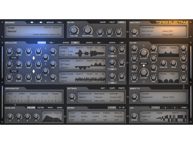The height and width of the screenshot is (144, 193).
Task: Load the previous preset with the left arrow
Action: [x=32, y=22]
